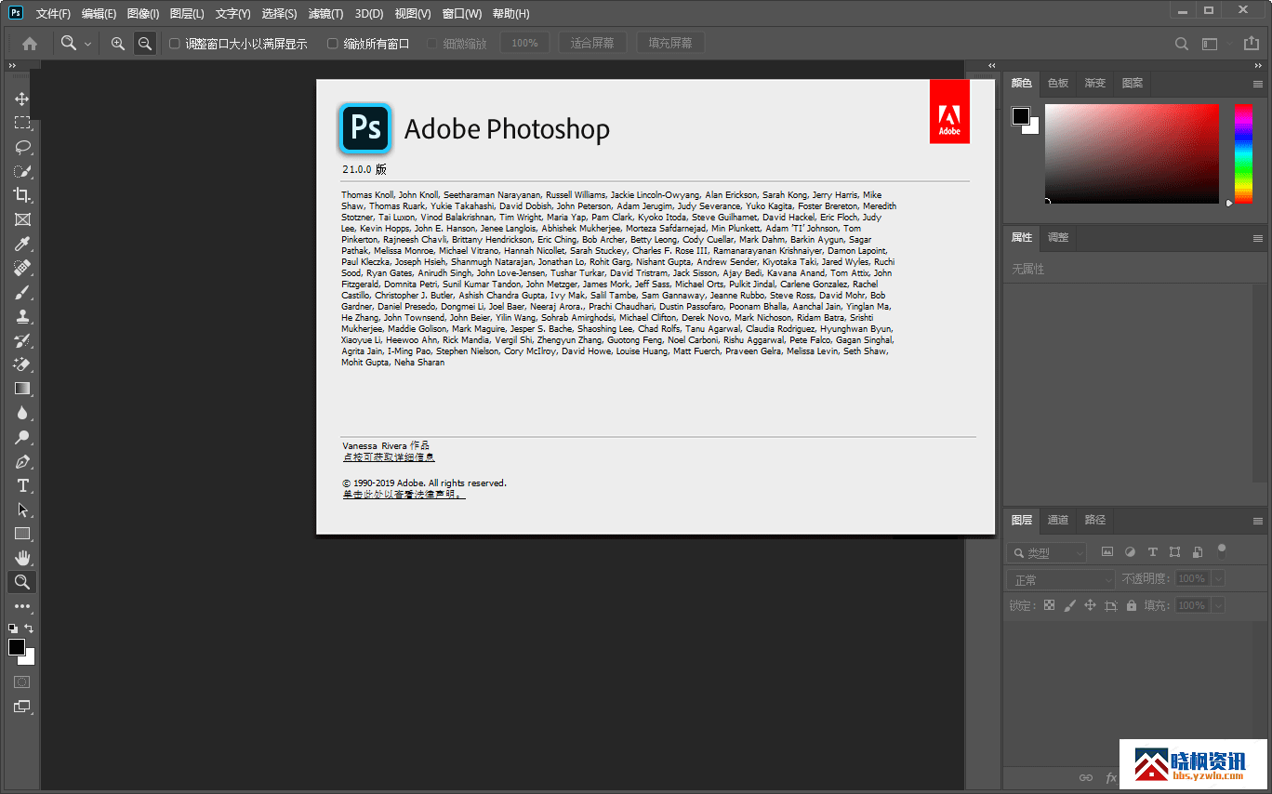1272x794 pixels.
Task: Open the tool preset picker arrow
Action: tap(87, 44)
